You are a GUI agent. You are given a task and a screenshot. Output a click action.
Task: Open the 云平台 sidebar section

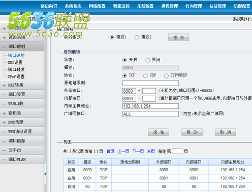pos(22,150)
